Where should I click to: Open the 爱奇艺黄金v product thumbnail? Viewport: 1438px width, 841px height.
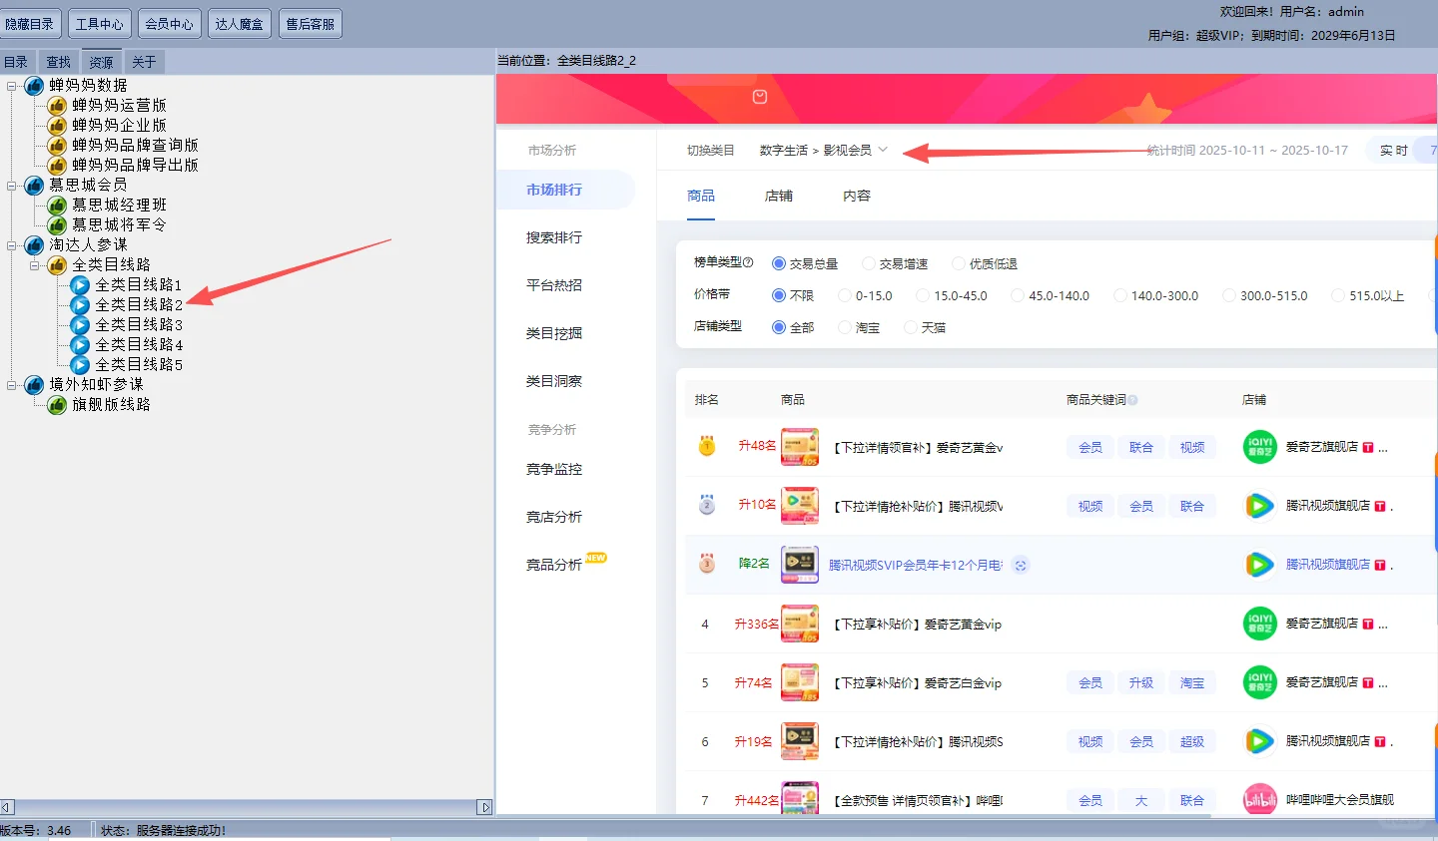[800, 447]
